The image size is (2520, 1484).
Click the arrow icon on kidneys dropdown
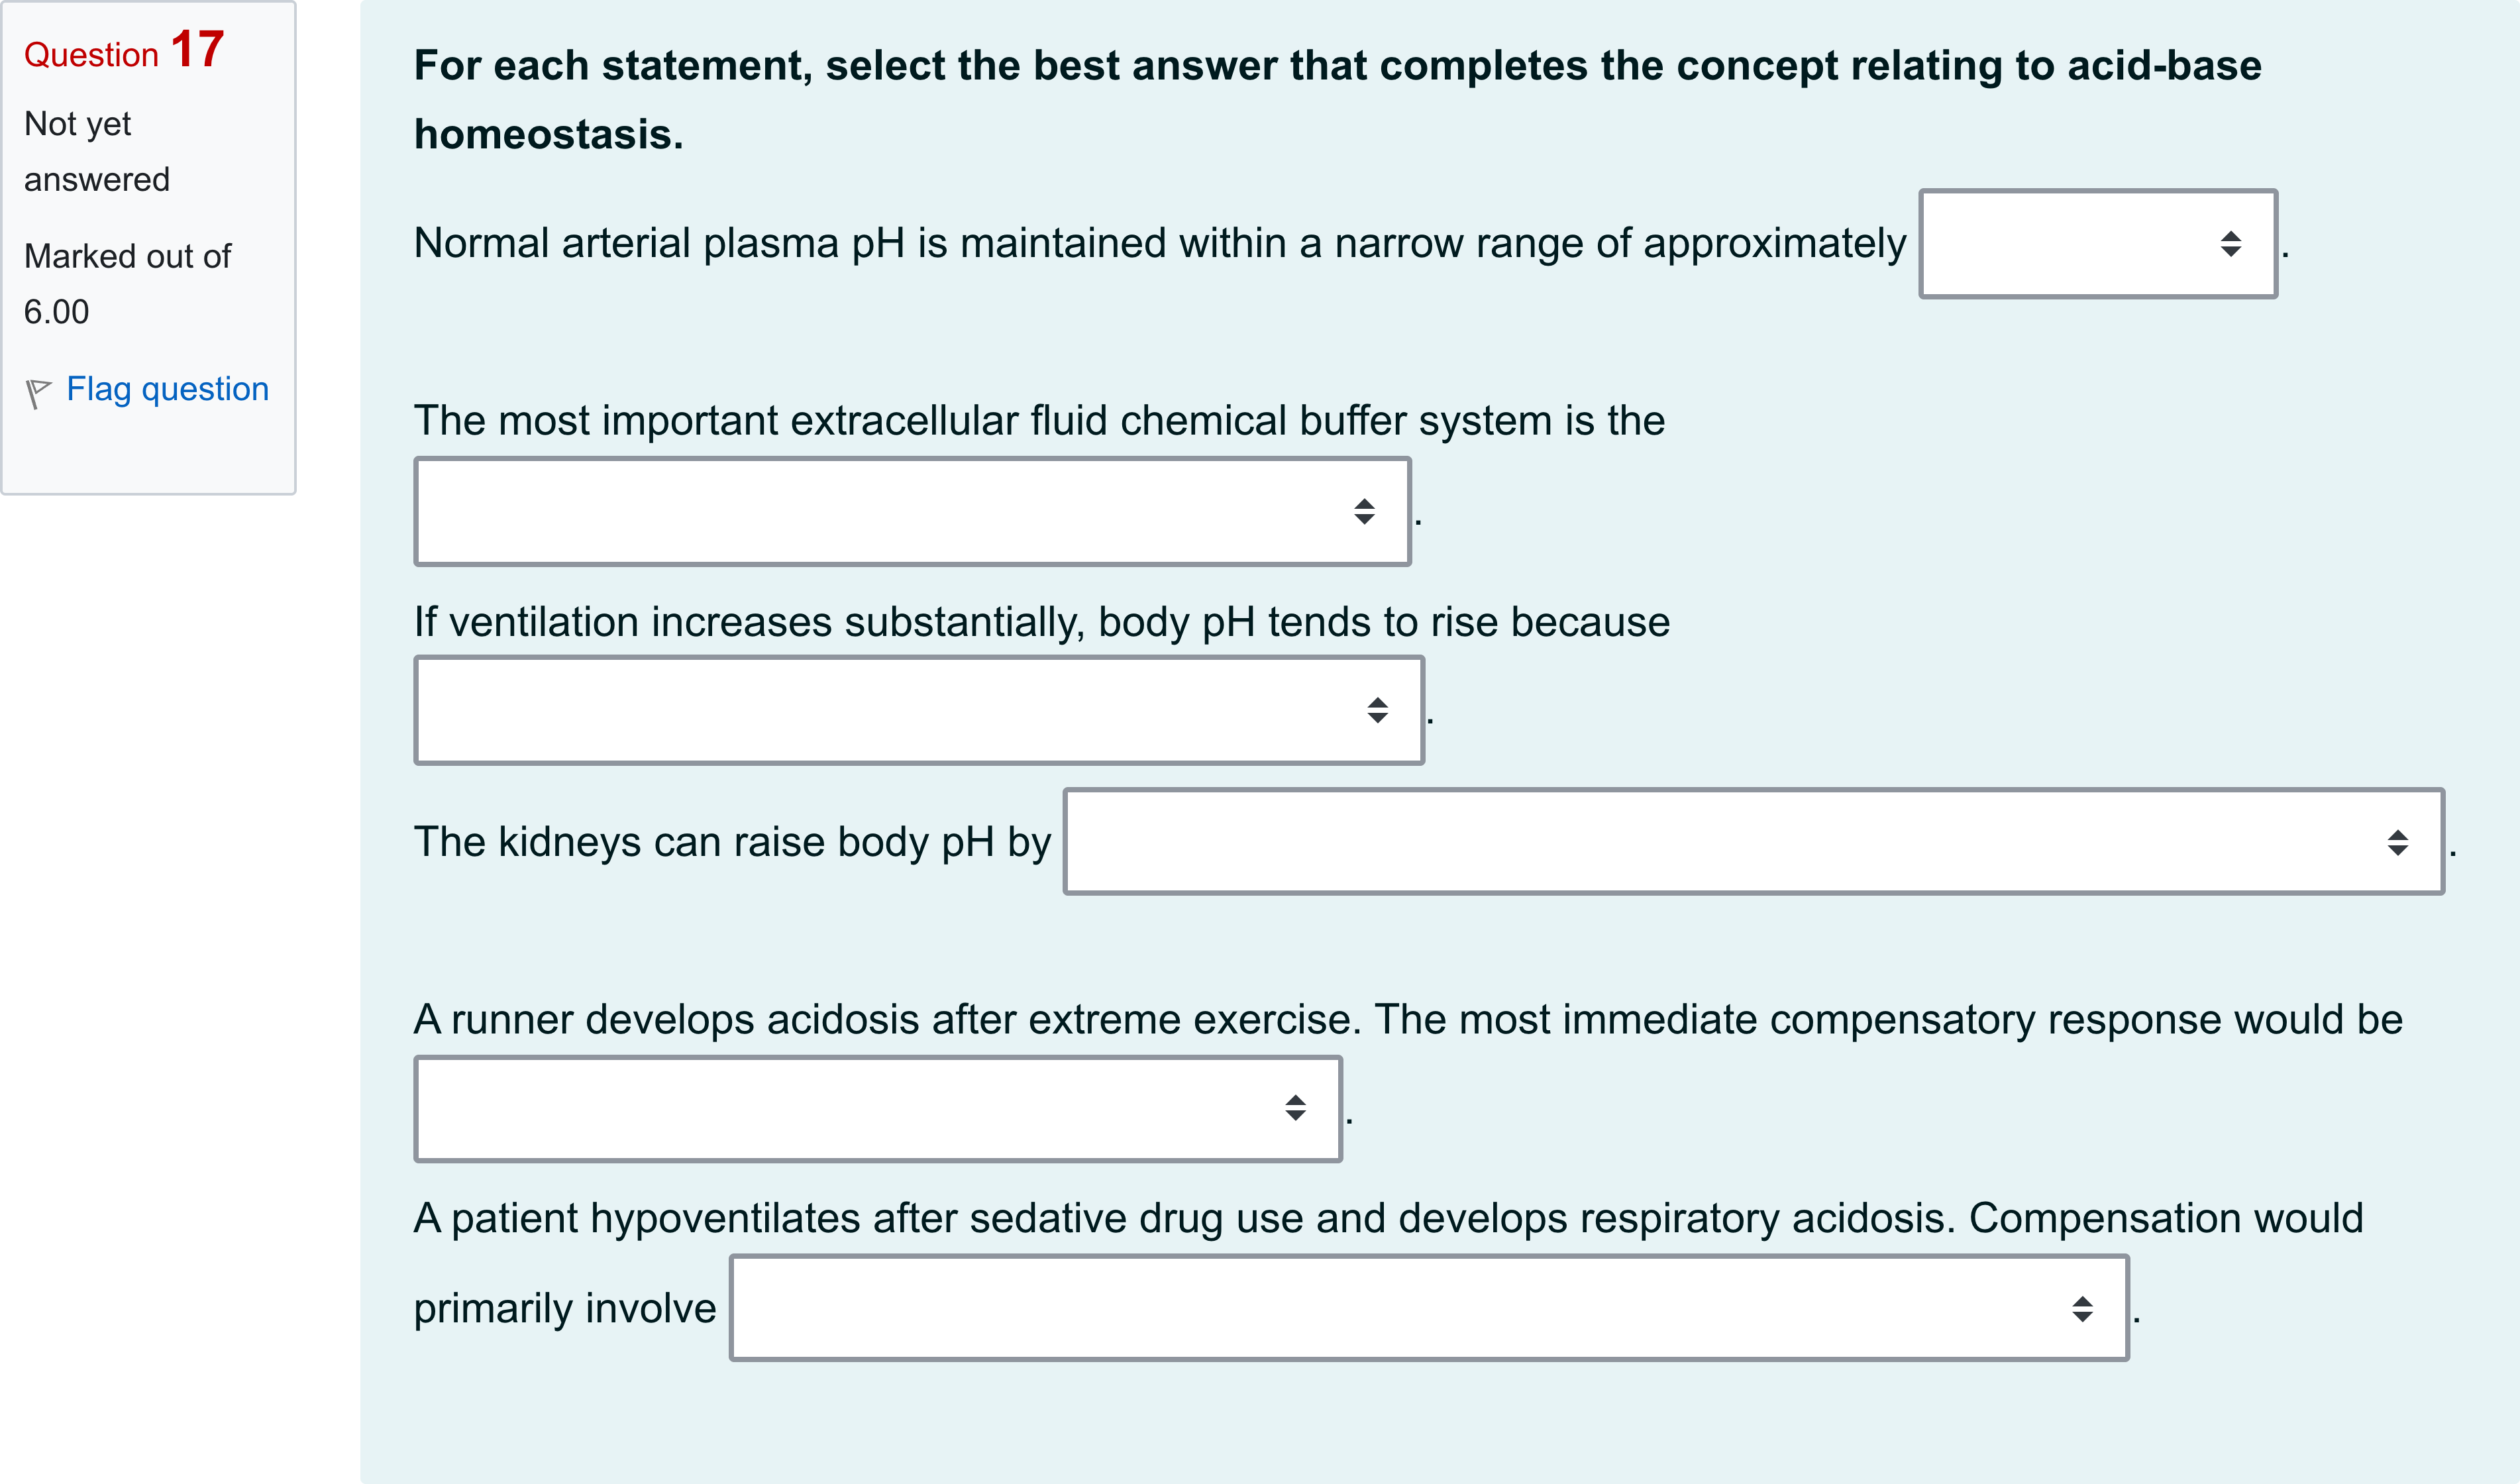(2397, 842)
